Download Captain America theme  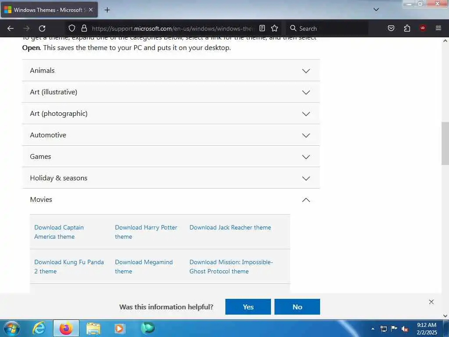(59, 232)
